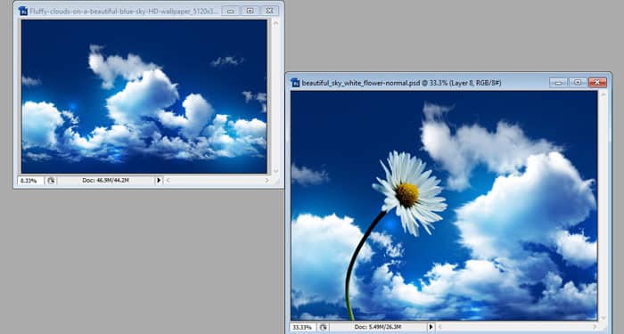This screenshot has height=334, width=624.
Task: Click the status bar icon beside 8.33% zoom field
Action: (x=51, y=181)
